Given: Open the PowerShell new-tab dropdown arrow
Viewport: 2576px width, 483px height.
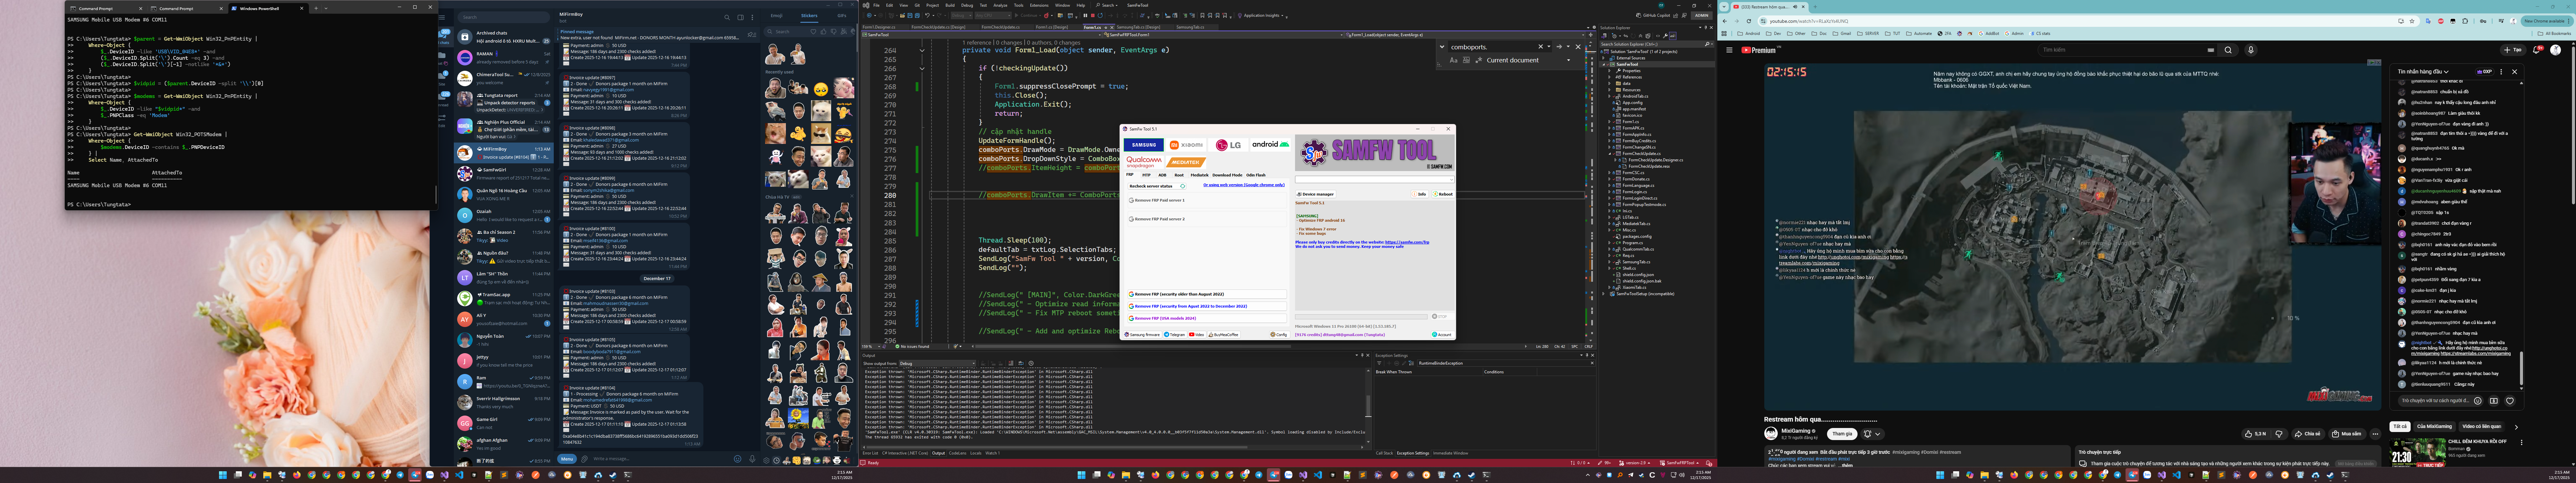Looking at the screenshot, I should pyautogui.click(x=326, y=8).
